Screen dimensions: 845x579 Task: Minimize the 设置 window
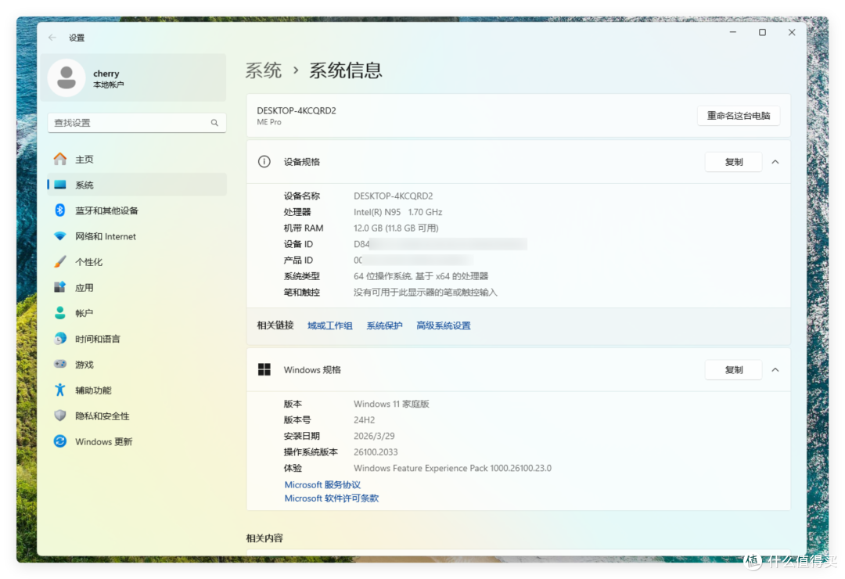(733, 32)
